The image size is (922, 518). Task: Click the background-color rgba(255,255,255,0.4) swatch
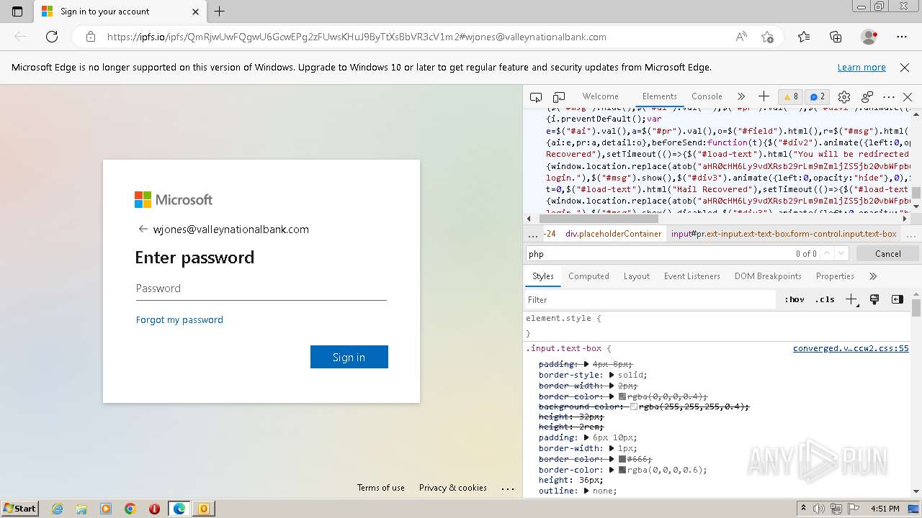tap(634, 406)
